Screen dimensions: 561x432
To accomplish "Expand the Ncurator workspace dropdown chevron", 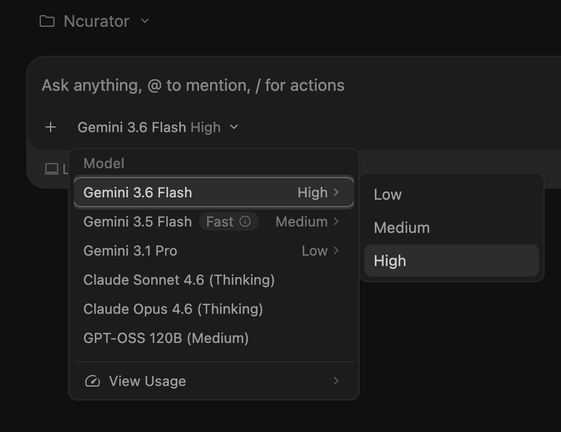I will 145,21.
